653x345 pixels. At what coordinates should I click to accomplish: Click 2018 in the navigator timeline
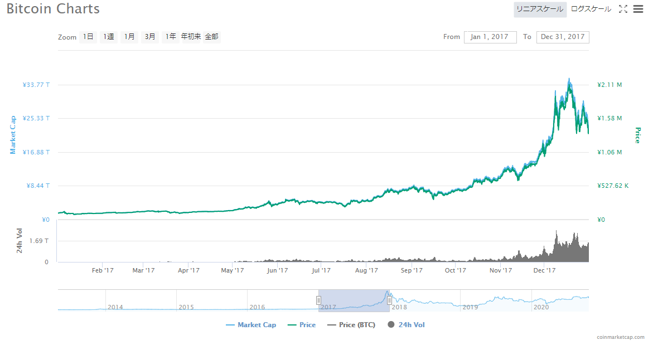pos(399,307)
